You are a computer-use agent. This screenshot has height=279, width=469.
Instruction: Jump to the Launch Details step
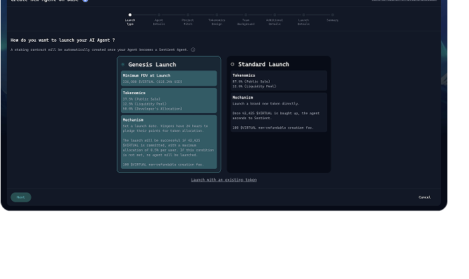[303, 15]
